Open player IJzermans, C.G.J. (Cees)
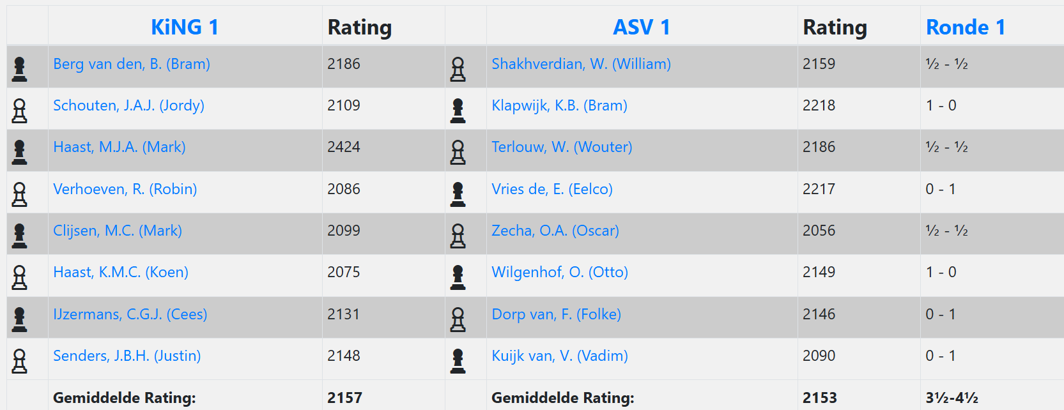1064x410 pixels. (130, 314)
